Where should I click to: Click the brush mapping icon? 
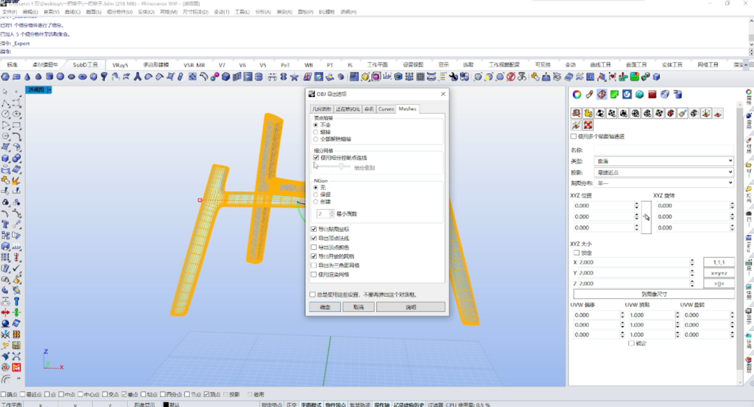pyautogui.click(x=682, y=114)
